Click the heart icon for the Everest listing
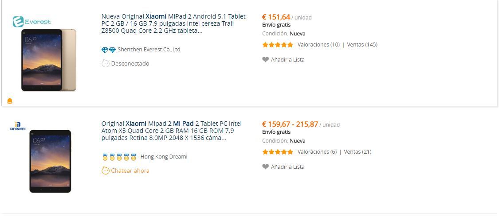The image size is (499, 217). [265, 59]
